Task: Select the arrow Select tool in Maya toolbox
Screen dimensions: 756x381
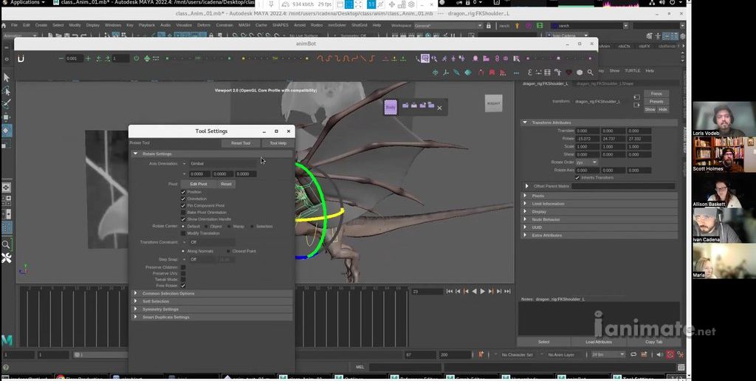Action: click(x=6, y=78)
